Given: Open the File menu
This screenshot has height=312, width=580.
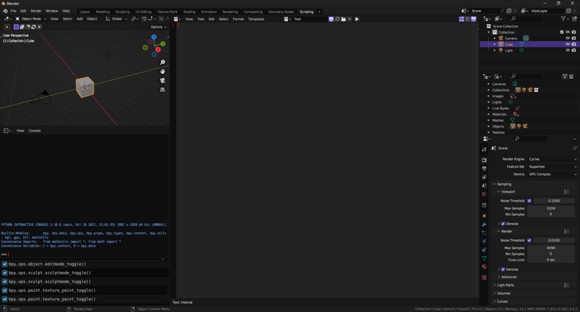Looking at the screenshot, I should 13,11.
